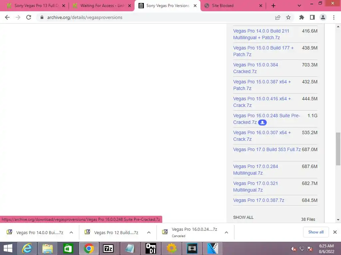Click the 38 Files text
Screen dimensions: 341x255
(308, 219)
